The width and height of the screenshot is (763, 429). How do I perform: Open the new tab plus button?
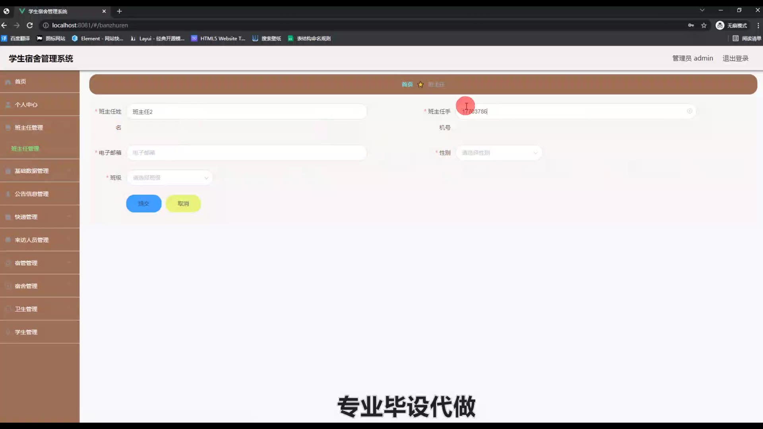[119, 11]
